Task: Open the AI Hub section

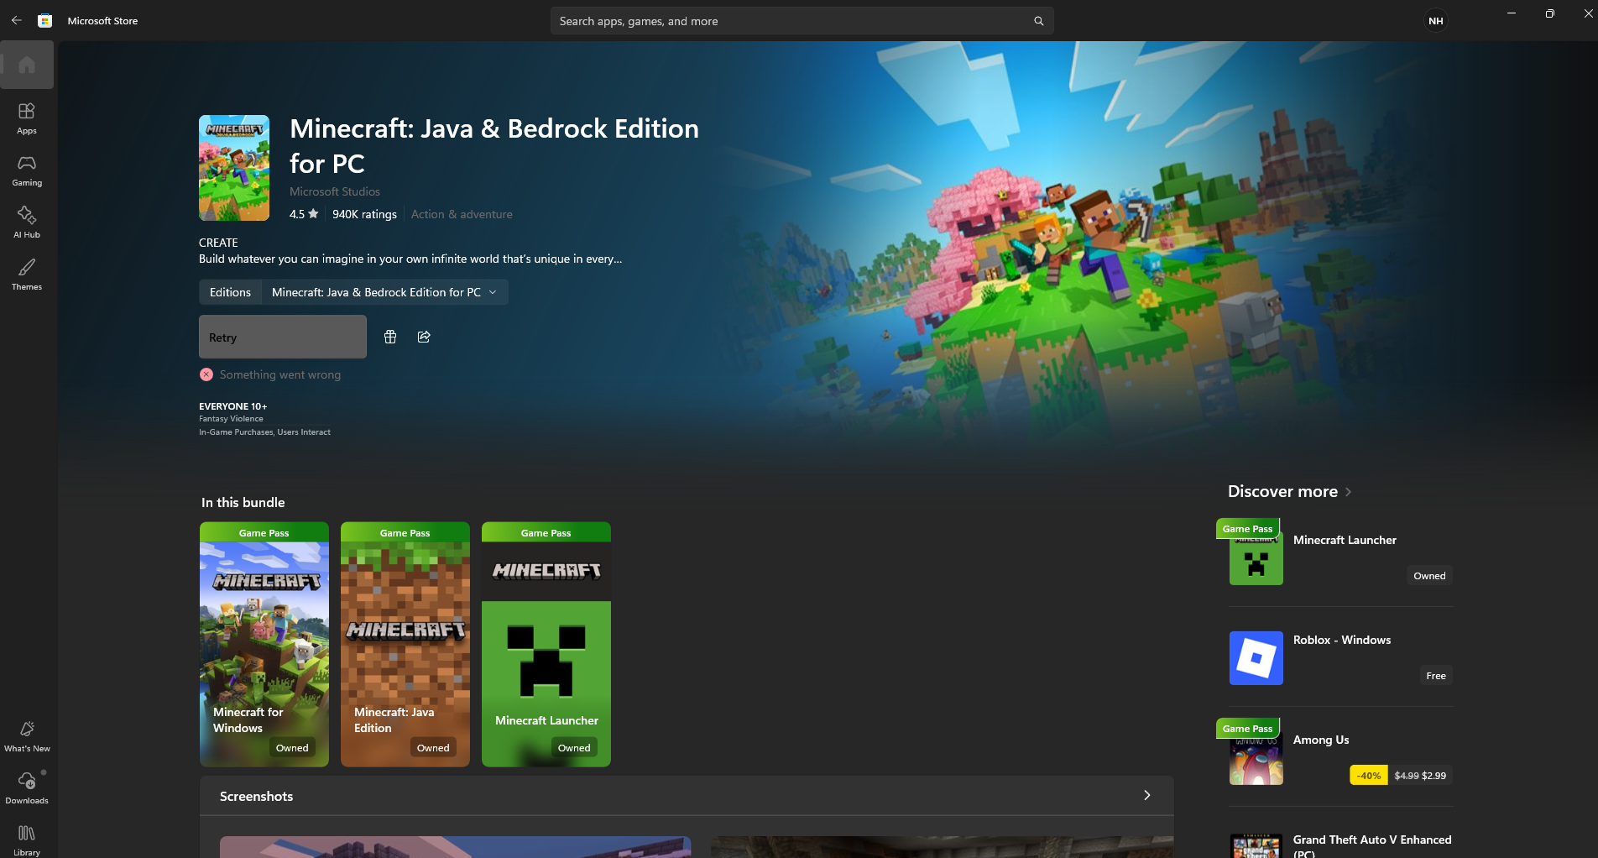Action: 27,222
